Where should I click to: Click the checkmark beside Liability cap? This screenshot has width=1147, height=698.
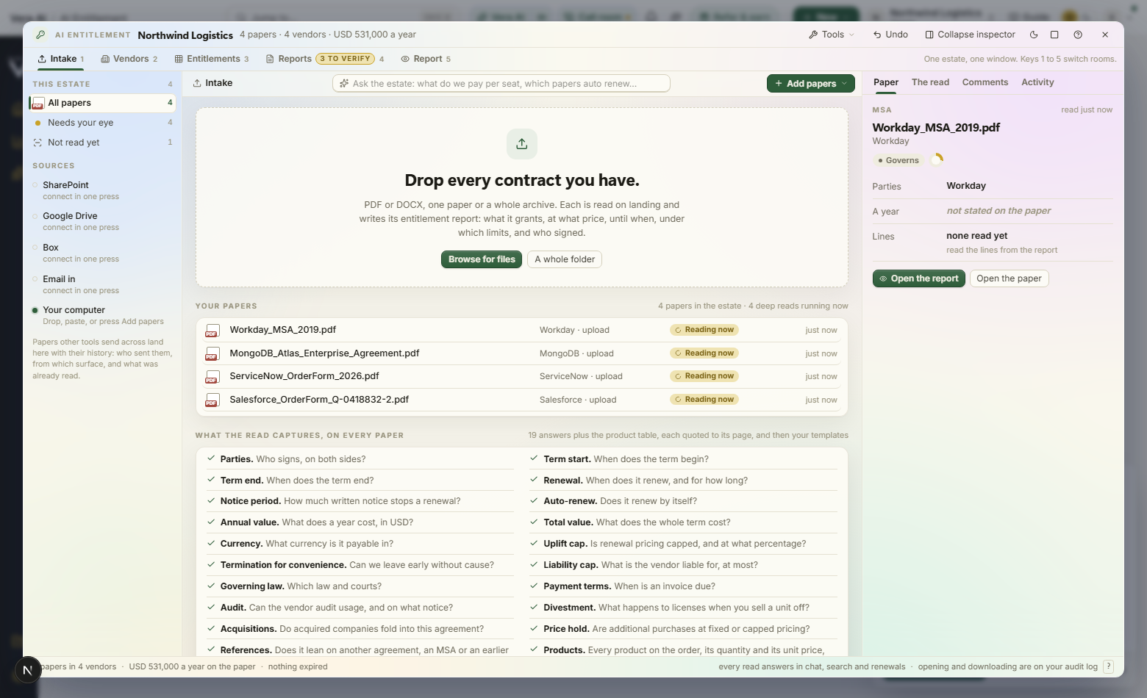click(x=535, y=564)
